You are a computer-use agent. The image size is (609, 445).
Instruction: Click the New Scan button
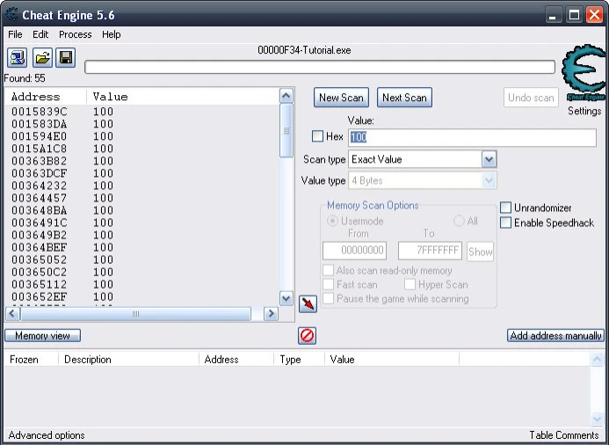(x=341, y=98)
